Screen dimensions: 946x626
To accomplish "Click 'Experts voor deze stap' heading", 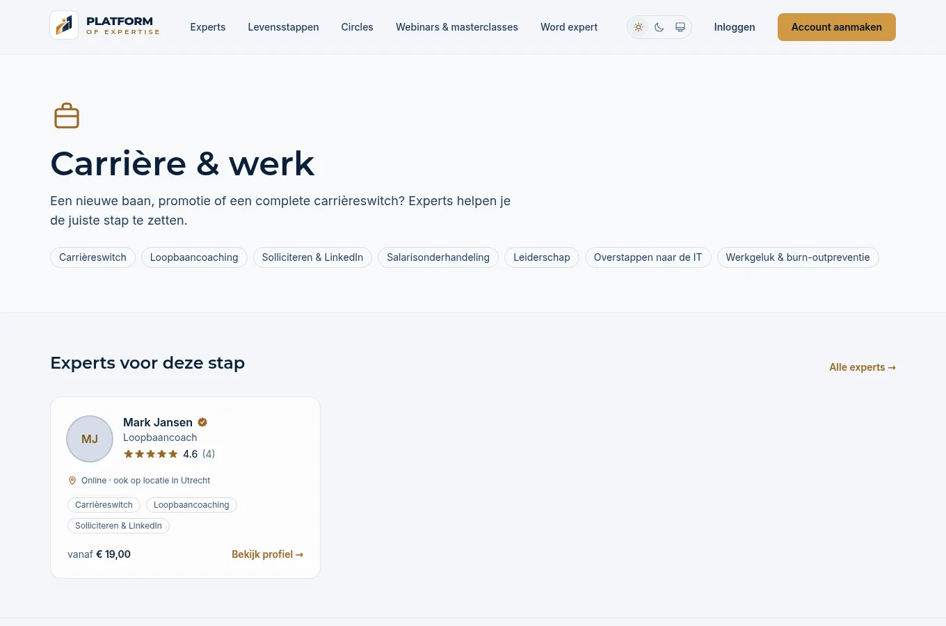I will click(147, 363).
